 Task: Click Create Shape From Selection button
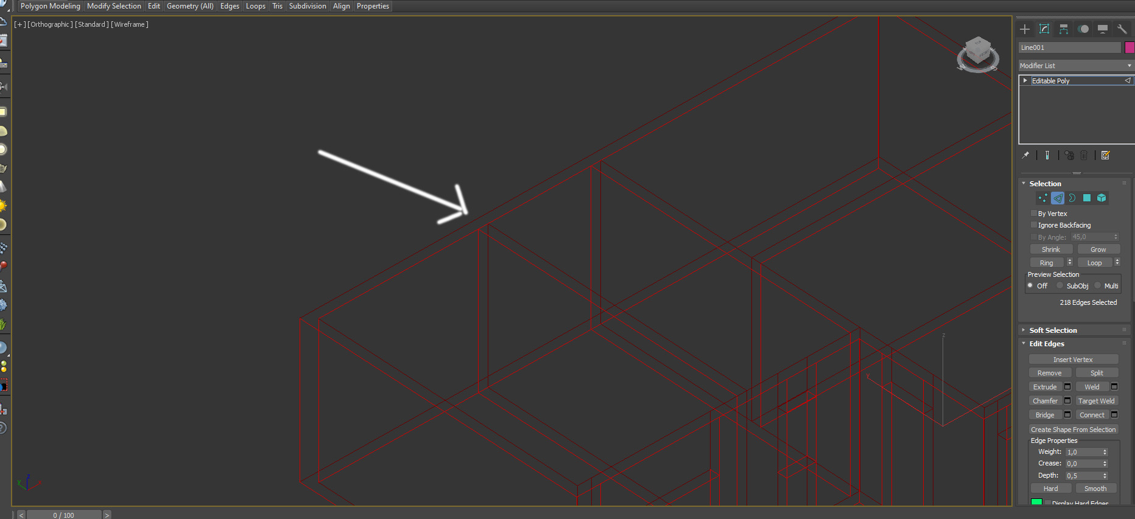(x=1074, y=430)
